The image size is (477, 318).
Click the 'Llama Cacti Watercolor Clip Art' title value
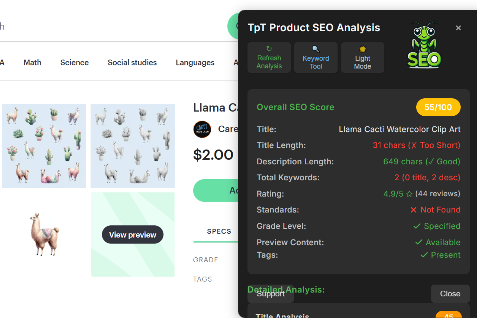[400, 129]
